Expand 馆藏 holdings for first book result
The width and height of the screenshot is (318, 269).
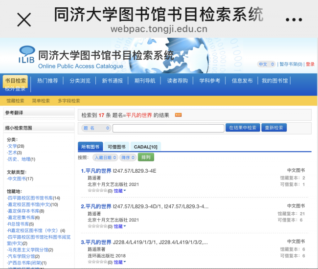click(120, 191)
